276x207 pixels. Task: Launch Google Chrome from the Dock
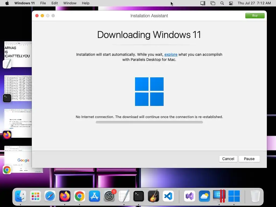point(80,196)
